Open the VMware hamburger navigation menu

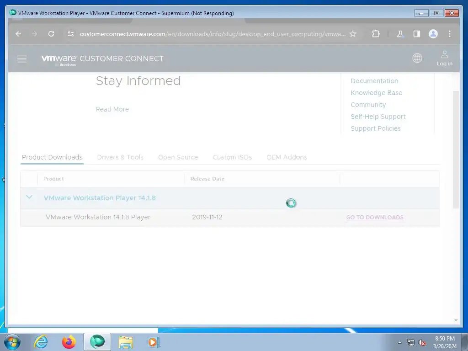(22, 59)
